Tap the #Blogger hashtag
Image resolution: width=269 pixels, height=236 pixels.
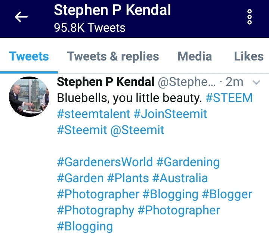(227, 195)
